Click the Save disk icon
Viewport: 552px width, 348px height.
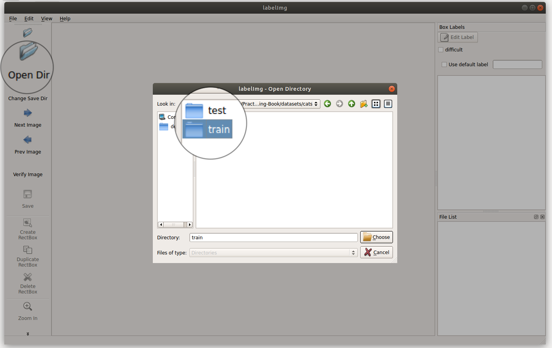coord(28,194)
